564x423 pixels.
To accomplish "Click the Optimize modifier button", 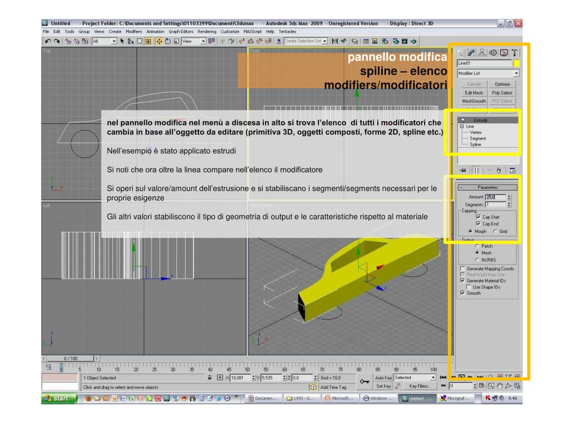I will (502, 84).
